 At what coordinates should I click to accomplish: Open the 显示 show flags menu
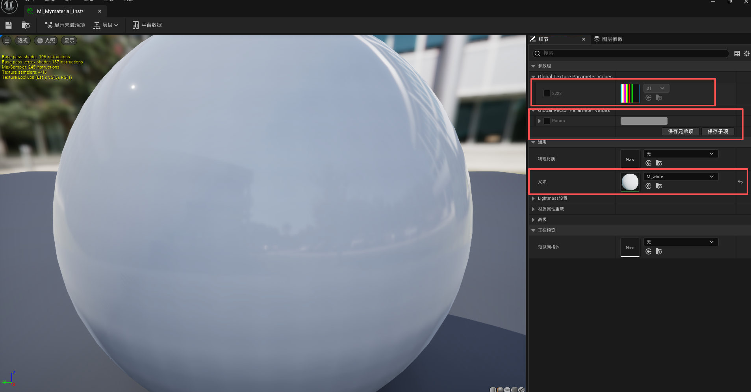tap(69, 41)
